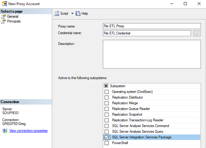Click the Script toolbar icon

[57, 14]
